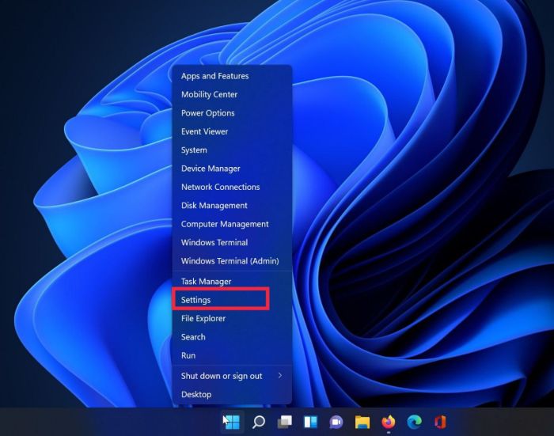Choose Power Options
Viewport: 554px width, 436px height.
[232, 113]
